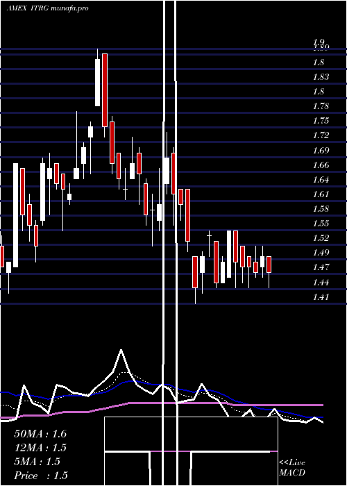Click the AMEX ITRG munafa.pro chart title

pos(47,8)
